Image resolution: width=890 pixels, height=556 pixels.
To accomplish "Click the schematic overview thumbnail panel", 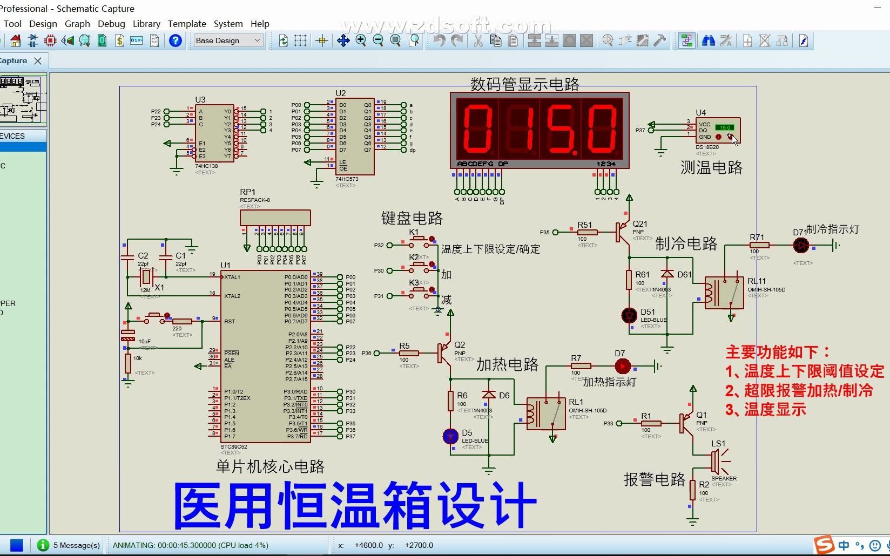I will tap(23, 100).
